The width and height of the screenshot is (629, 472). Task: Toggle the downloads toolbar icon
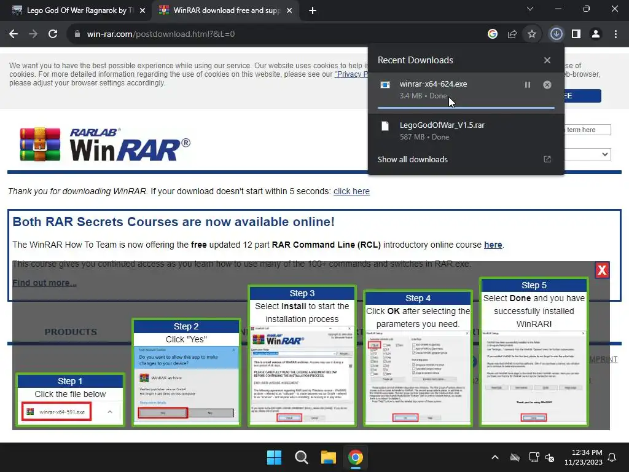556,34
